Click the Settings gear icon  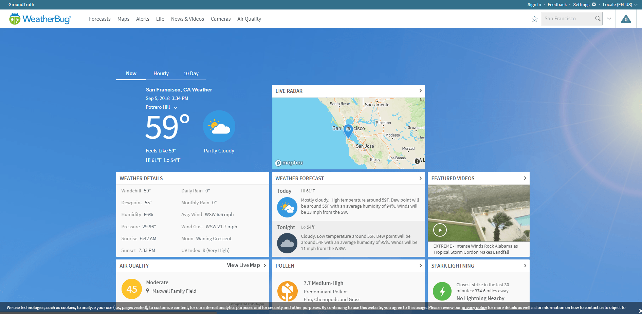pyautogui.click(x=594, y=4)
